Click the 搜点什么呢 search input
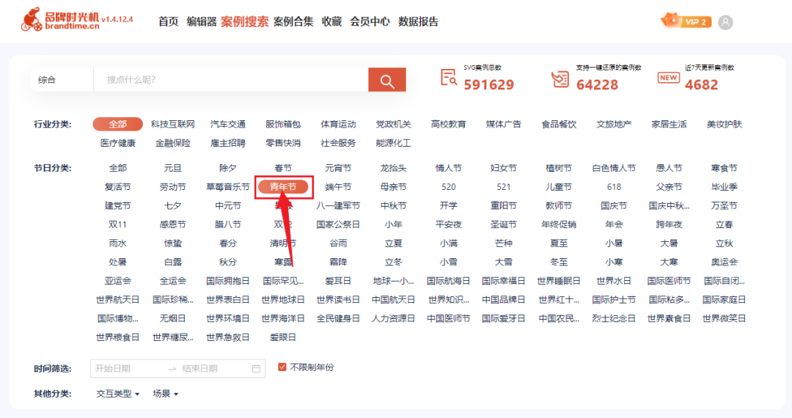 click(231, 80)
